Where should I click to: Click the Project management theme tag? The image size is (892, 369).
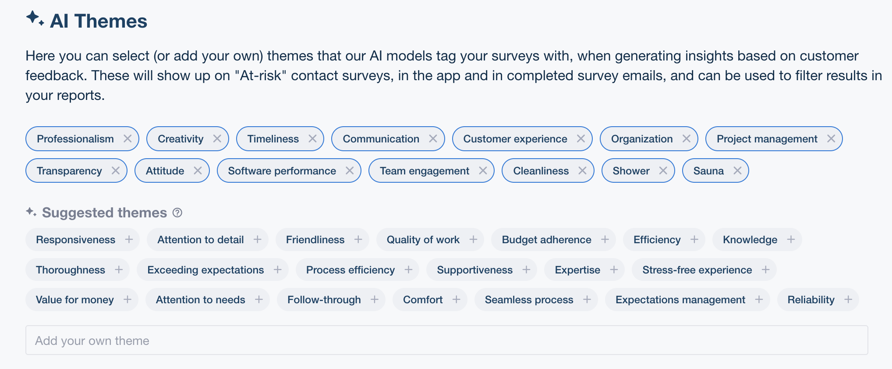[774, 139]
